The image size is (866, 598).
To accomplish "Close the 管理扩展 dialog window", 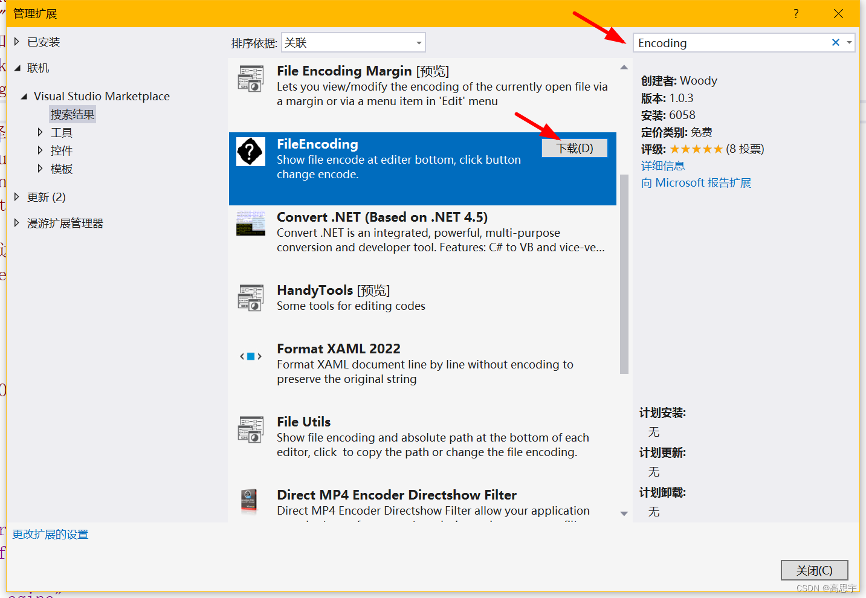I will click(x=838, y=13).
